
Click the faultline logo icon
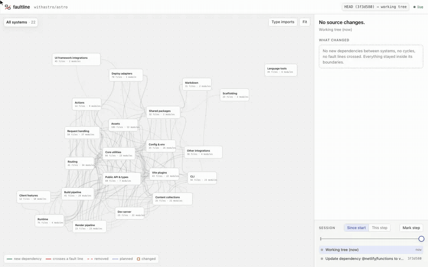[8, 7]
